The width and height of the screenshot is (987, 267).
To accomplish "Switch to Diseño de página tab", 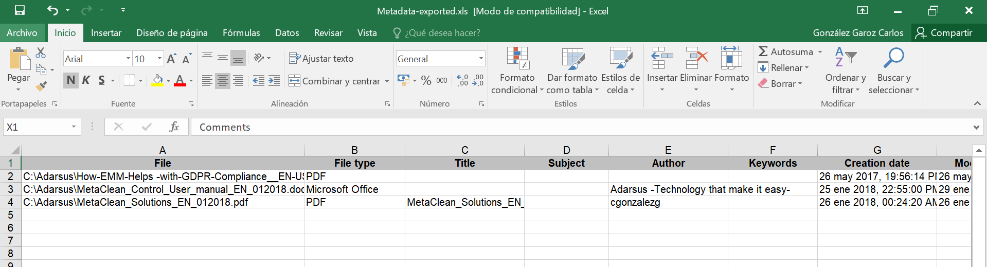I will coord(172,33).
